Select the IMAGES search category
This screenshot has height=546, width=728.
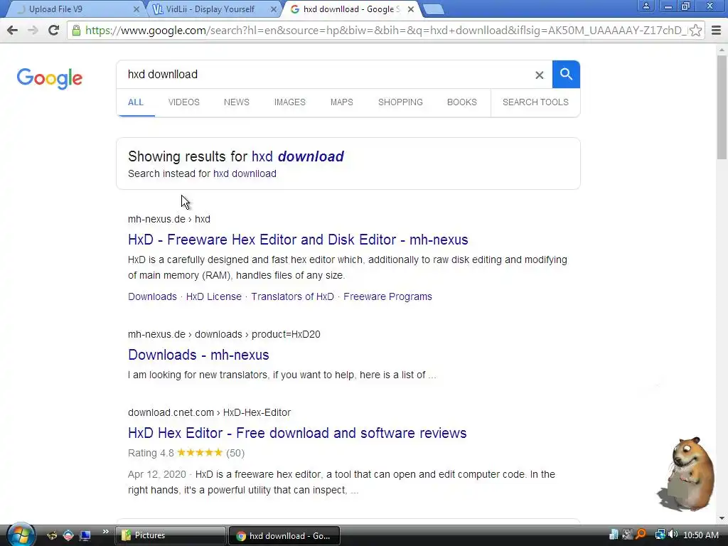click(x=290, y=102)
